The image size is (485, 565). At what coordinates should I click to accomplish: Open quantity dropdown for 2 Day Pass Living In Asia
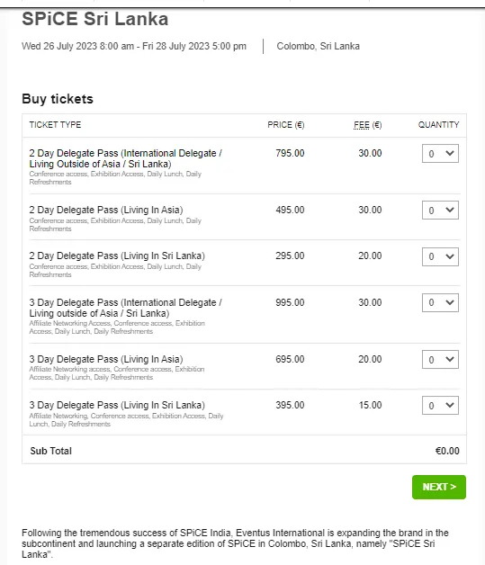pyautogui.click(x=440, y=210)
